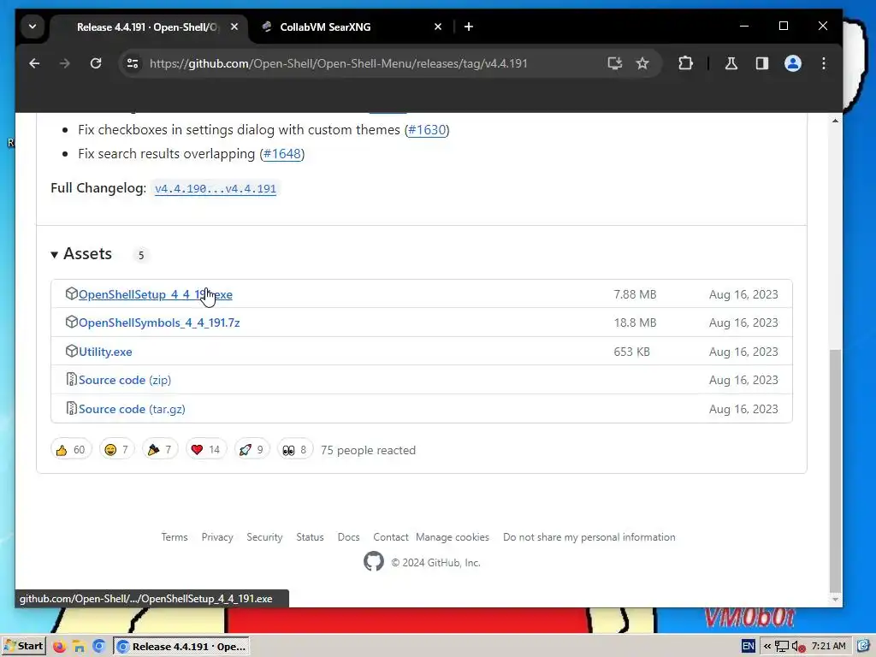
Task: Download Source code (tar.gz)
Action: point(132,409)
